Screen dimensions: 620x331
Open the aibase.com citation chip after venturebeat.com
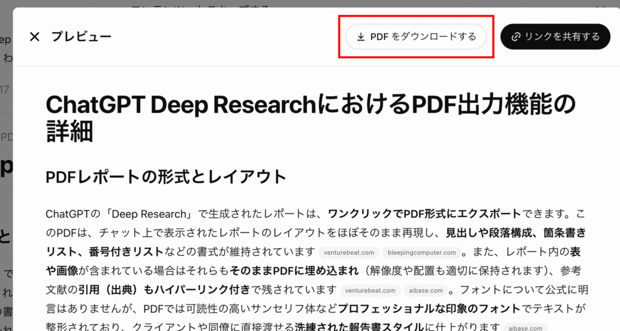pyautogui.click(x=426, y=290)
